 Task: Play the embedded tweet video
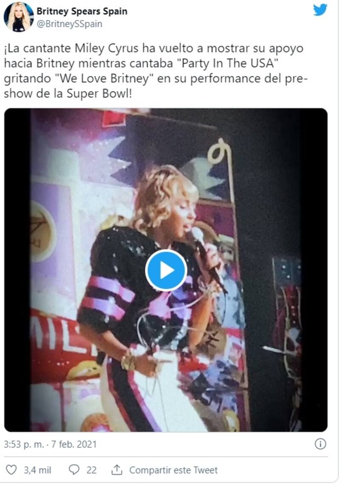(x=166, y=270)
